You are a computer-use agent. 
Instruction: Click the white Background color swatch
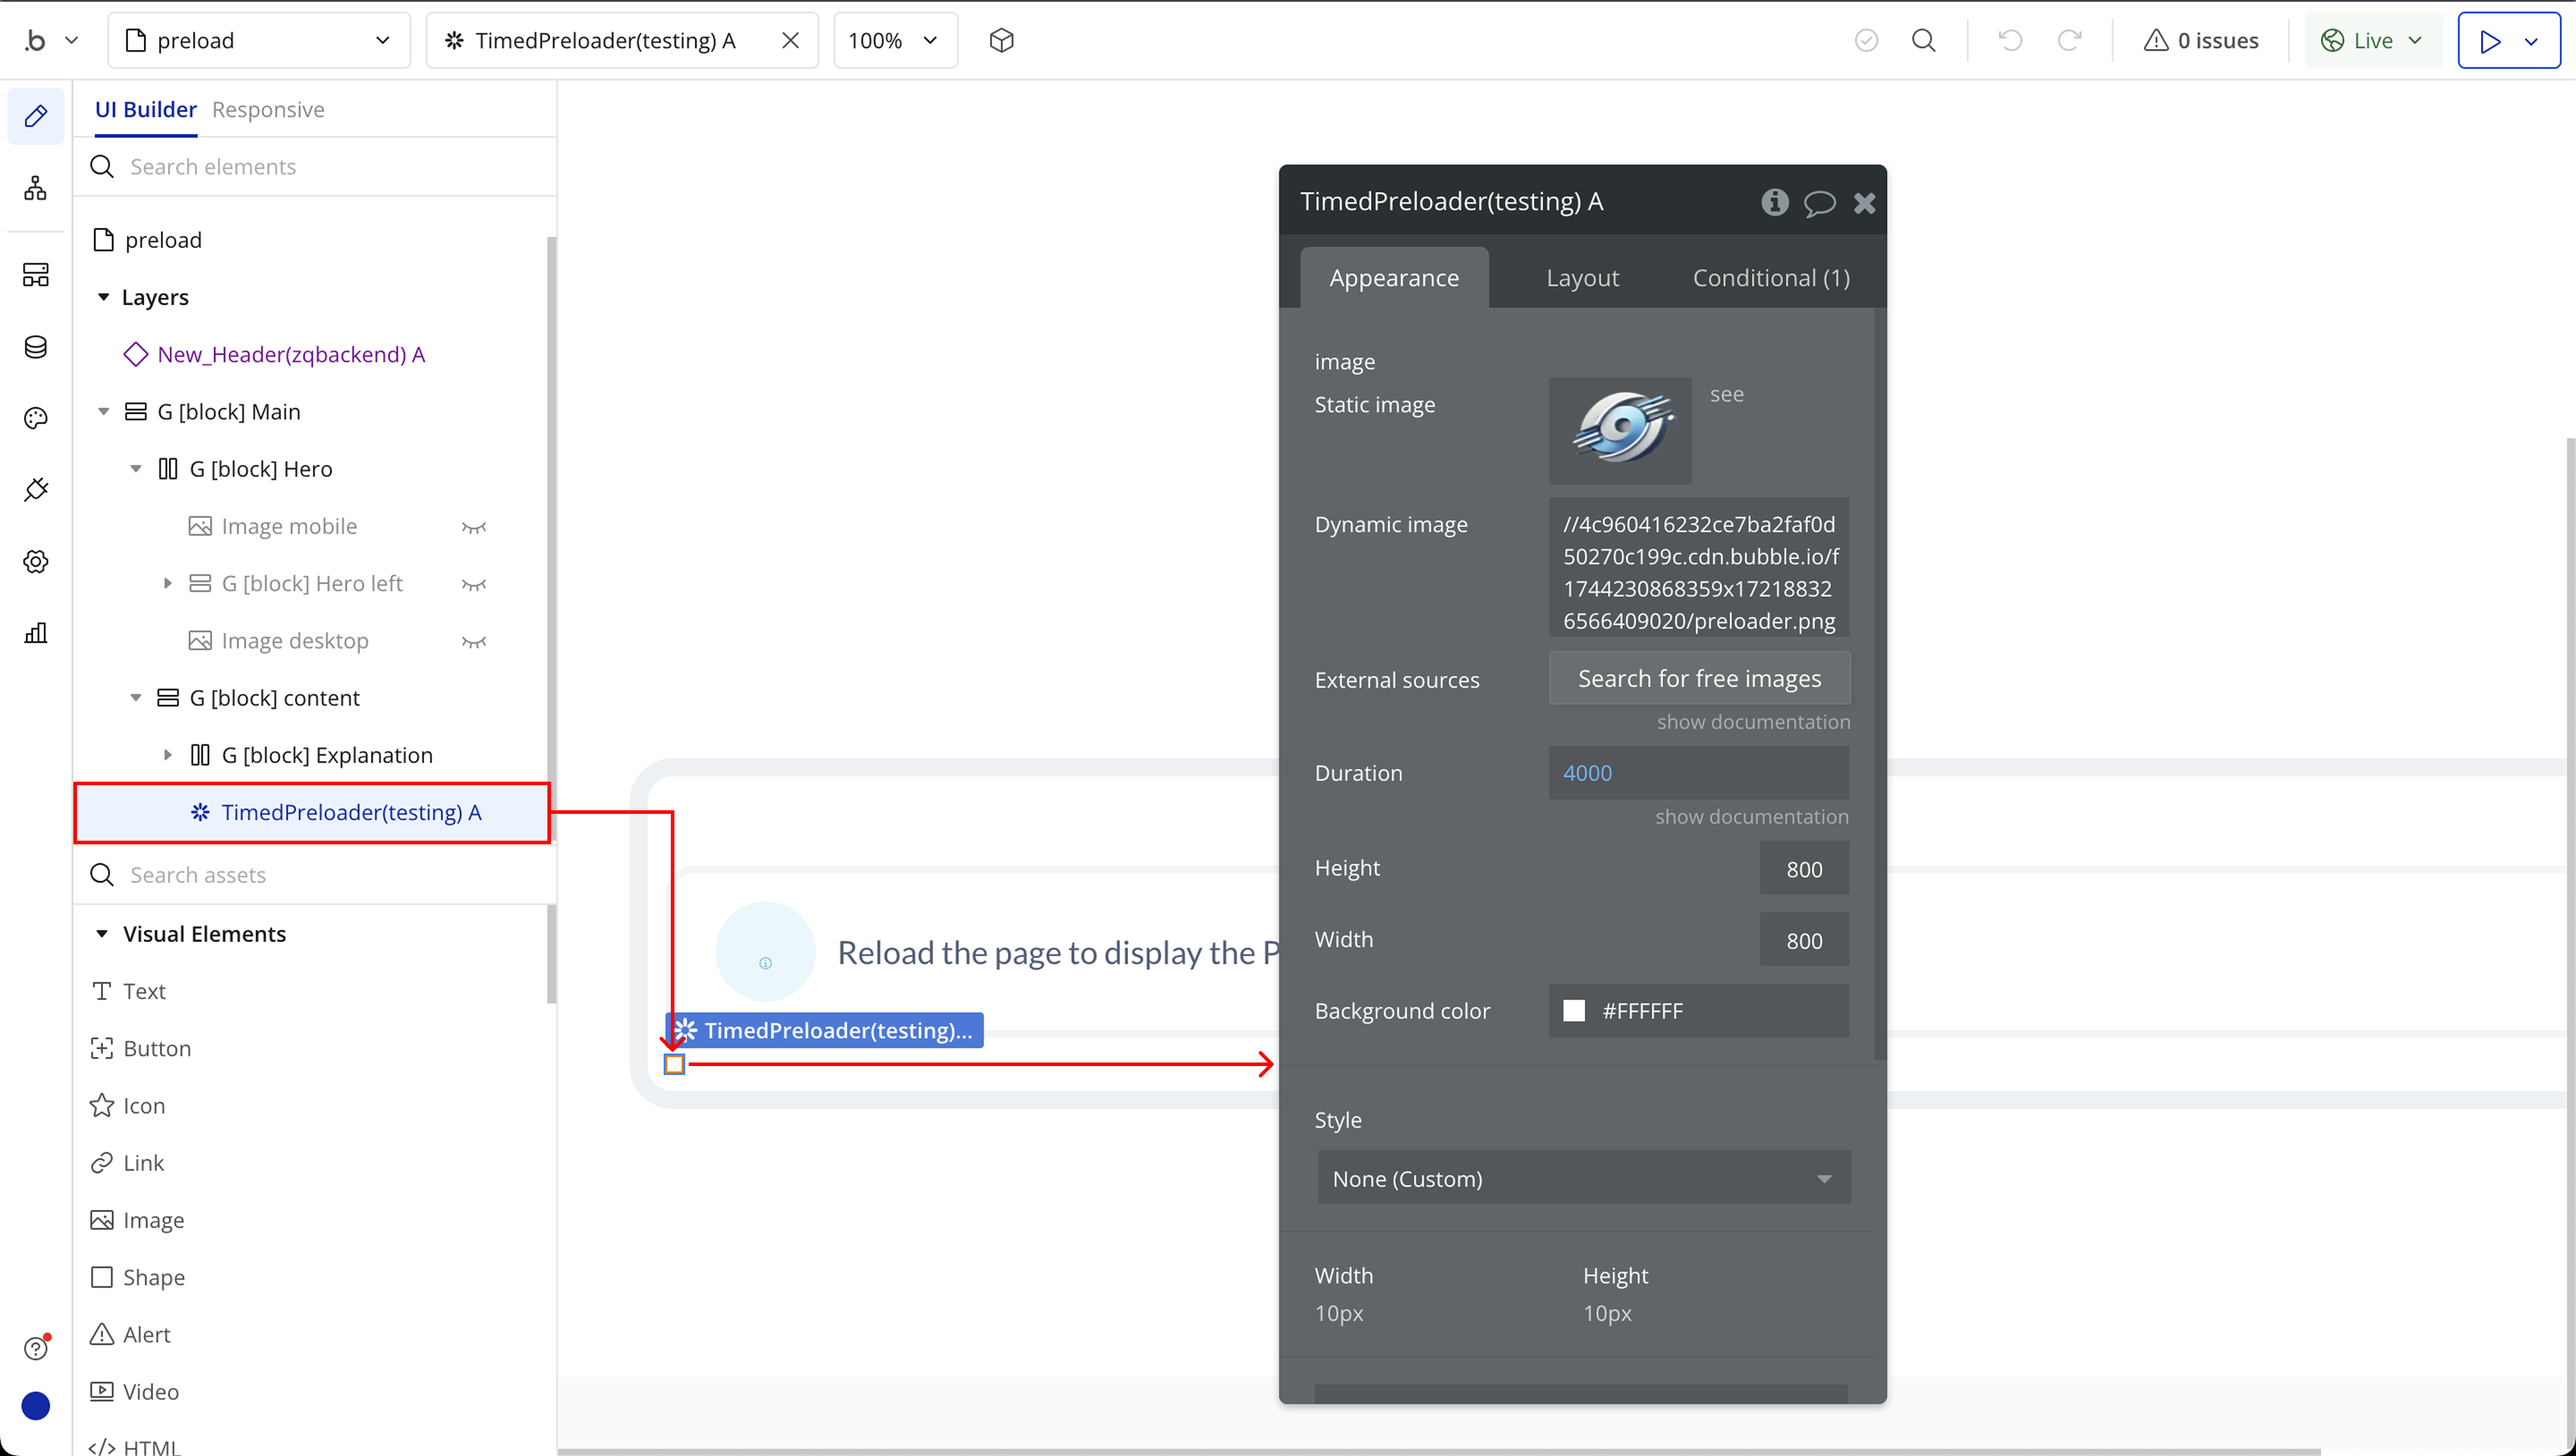pos(1573,1011)
